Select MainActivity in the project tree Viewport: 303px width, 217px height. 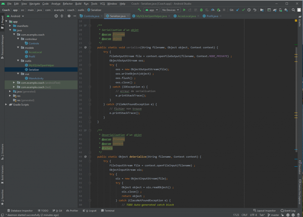coord(36,78)
